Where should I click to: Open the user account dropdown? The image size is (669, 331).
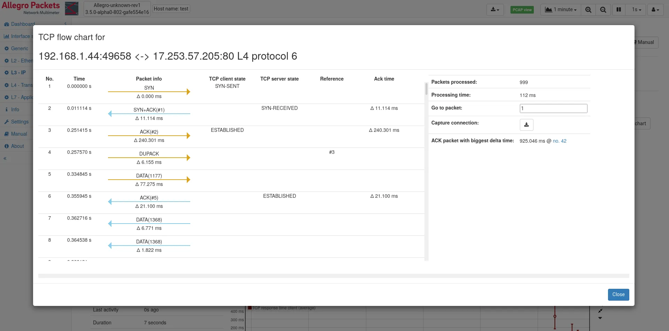tap(655, 10)
